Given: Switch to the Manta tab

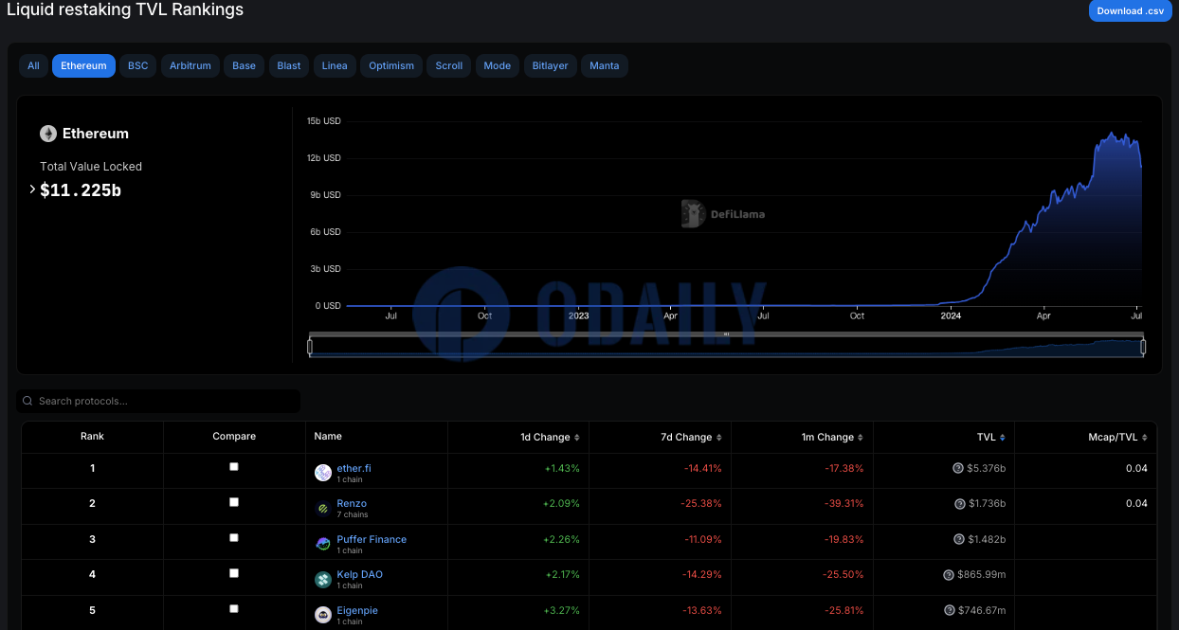Looking at the screenshot, I should pyautogui.click(x=605, y=66).
